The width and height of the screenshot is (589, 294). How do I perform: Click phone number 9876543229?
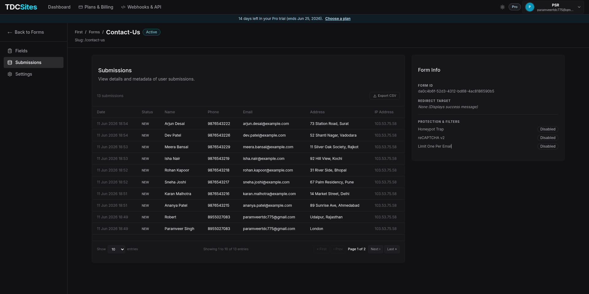219,147
